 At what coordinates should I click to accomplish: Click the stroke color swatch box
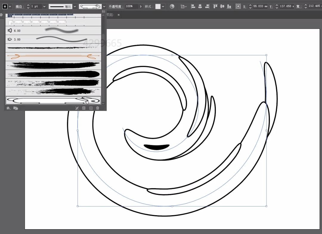pyautogui.click(x=5, y=6)
